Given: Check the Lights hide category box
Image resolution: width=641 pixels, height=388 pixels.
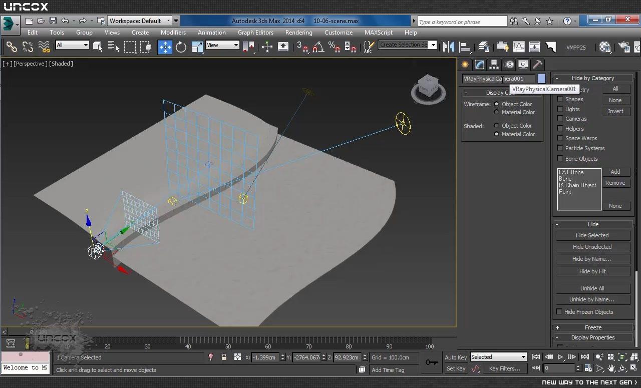Looking at the screenshot, I should click(x=560, y=109).
